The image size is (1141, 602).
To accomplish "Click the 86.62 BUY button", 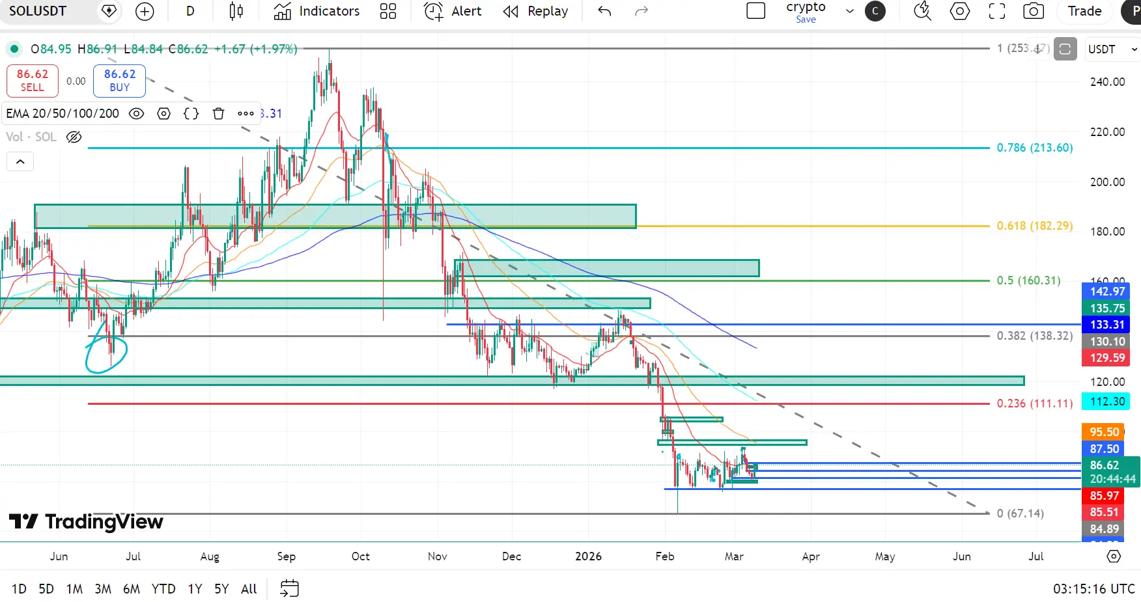I will point(119,81).
